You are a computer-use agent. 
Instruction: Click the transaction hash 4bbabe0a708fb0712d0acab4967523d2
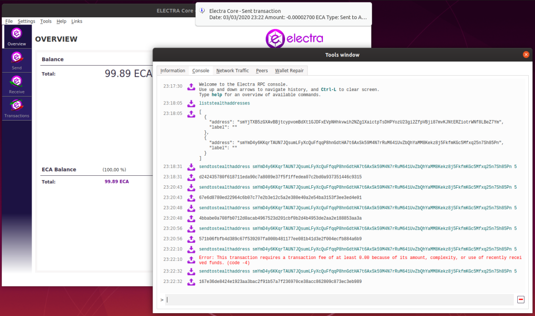pyautogui.click(x=280, y=218)
